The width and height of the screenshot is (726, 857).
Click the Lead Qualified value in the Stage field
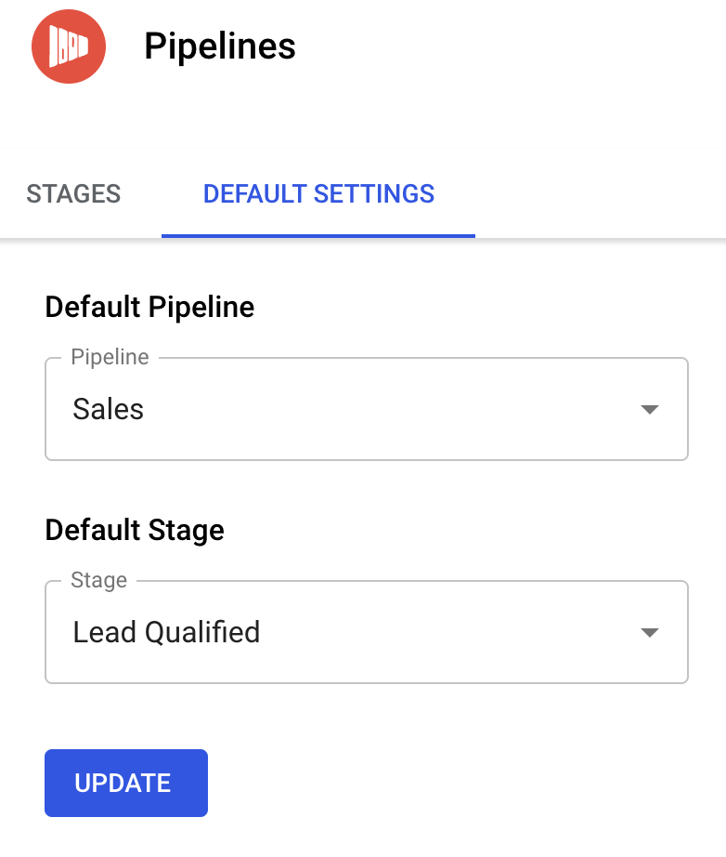(166, 632)
